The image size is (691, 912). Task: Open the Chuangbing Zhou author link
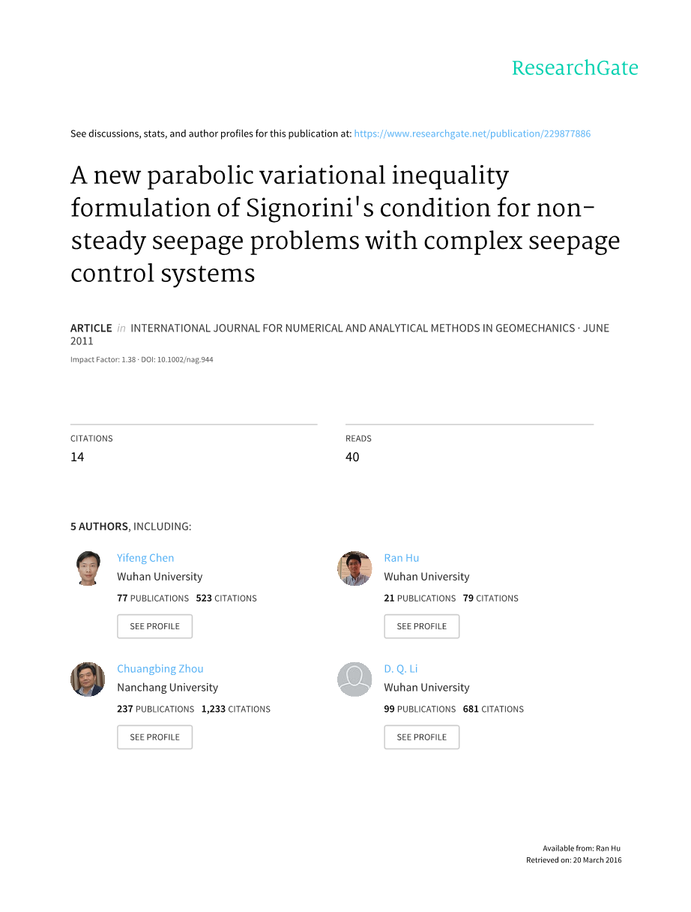pyautogui.click(x=160, y=669)
